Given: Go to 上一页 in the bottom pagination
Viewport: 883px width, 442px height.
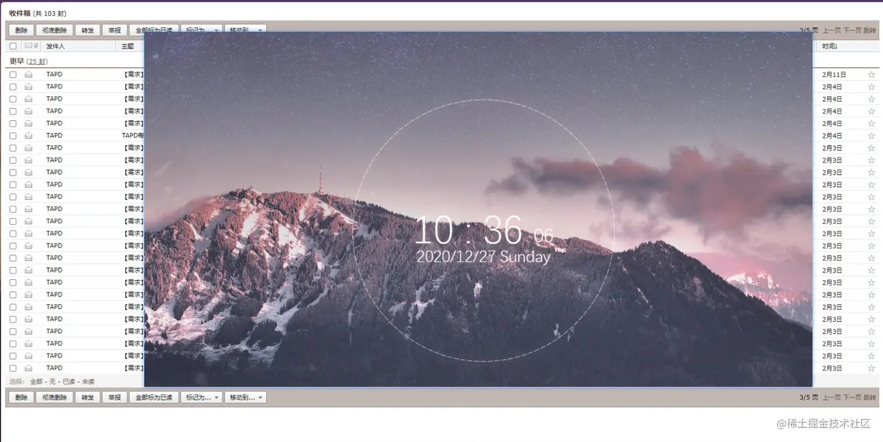Looking at the screenshot, I should coord(832,398).
